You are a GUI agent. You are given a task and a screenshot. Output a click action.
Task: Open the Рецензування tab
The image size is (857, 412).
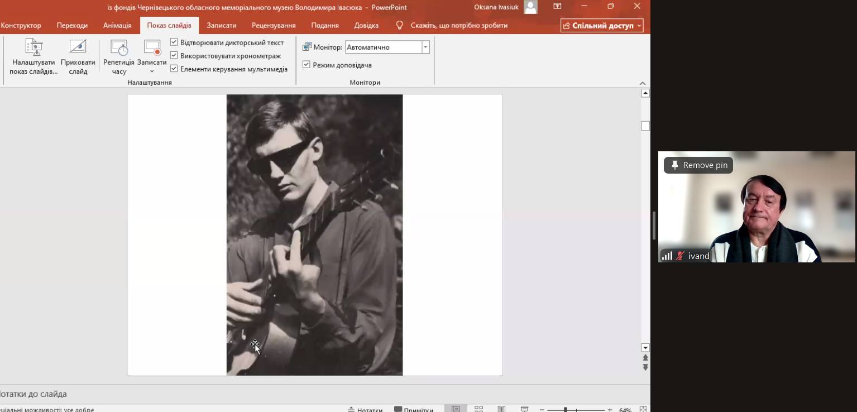point(274,25)
